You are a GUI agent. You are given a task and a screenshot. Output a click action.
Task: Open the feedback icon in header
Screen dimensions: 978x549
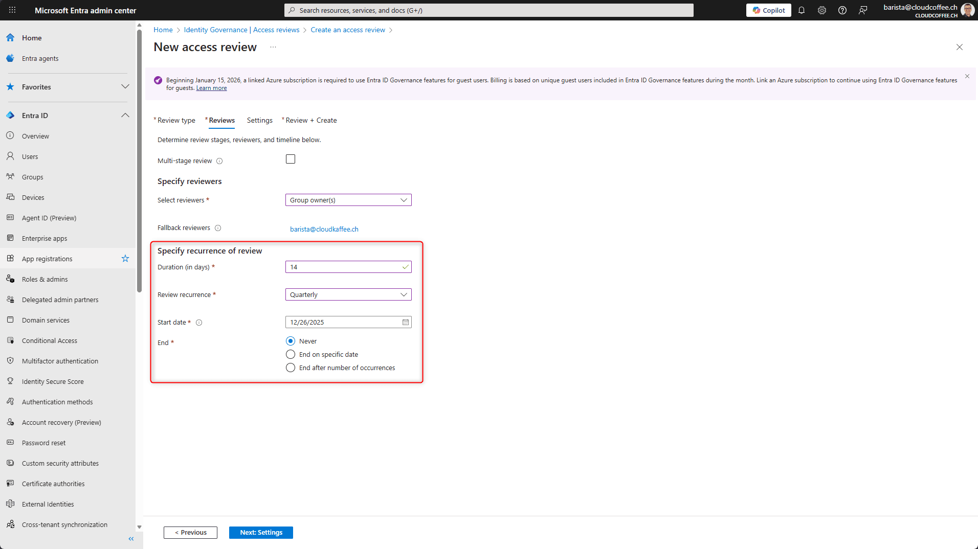tap(863, 10)
